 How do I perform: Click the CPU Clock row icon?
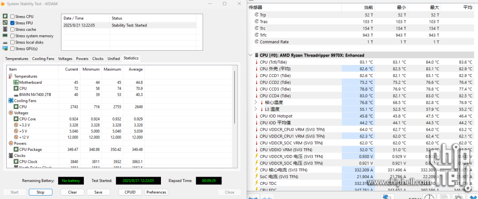pyautogui.click(x=16, y=161)
